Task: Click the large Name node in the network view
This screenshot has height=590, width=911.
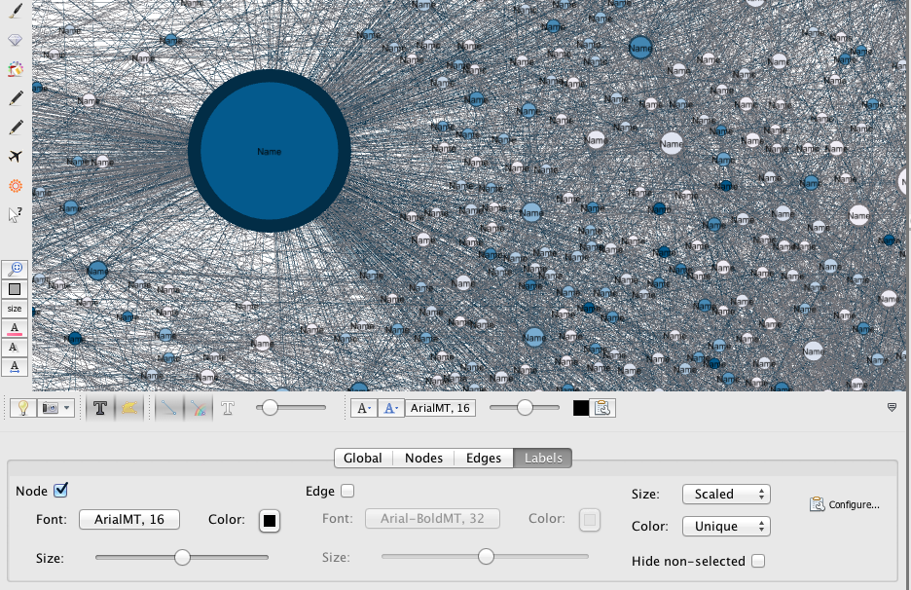Action: coord(270,151)
